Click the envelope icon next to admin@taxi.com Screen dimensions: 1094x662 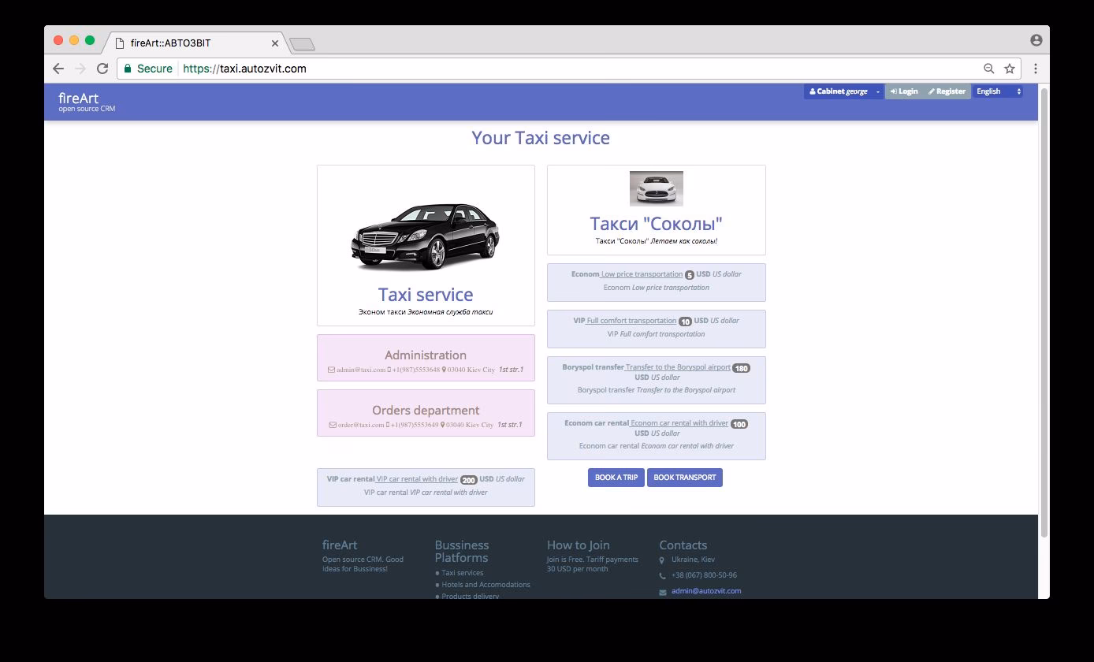click(331, 370)
